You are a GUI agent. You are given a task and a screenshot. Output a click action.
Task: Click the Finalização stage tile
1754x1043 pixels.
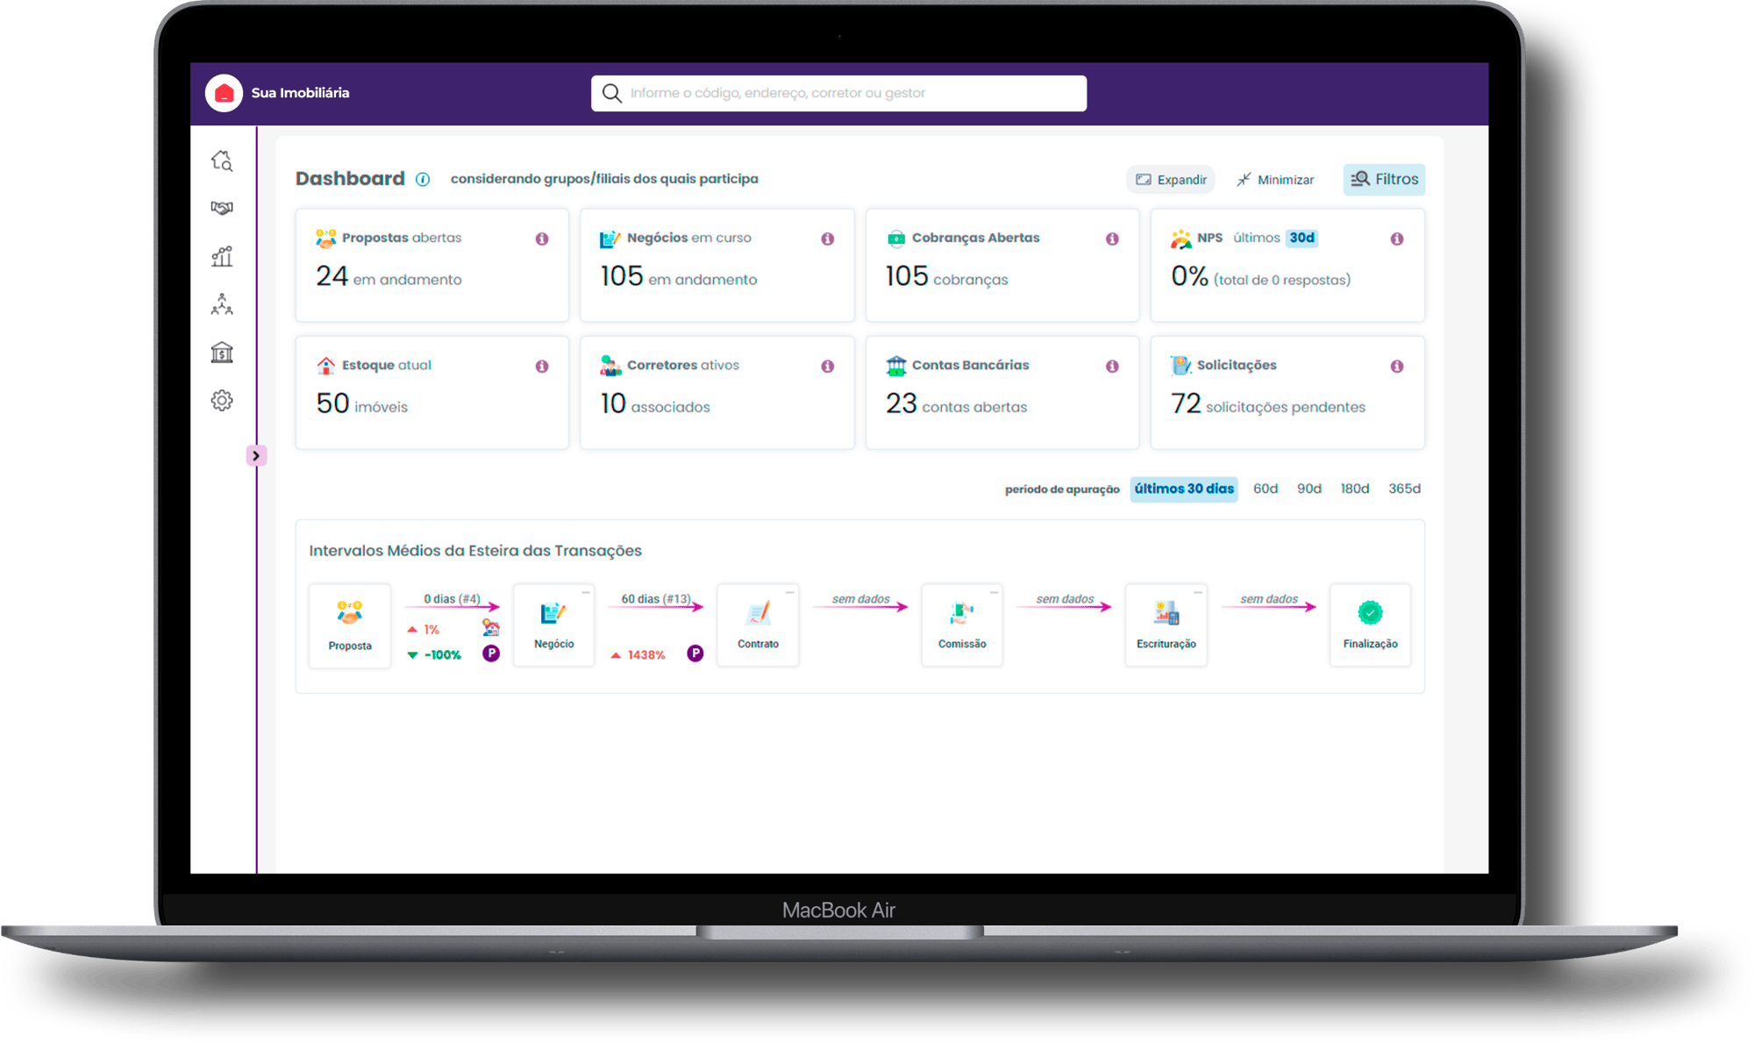coord(1370,625)
